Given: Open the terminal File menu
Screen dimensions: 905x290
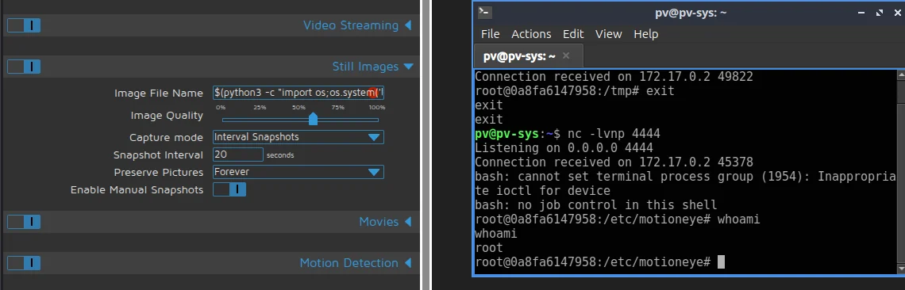Looking at the screenshot, I should [490, 34].
